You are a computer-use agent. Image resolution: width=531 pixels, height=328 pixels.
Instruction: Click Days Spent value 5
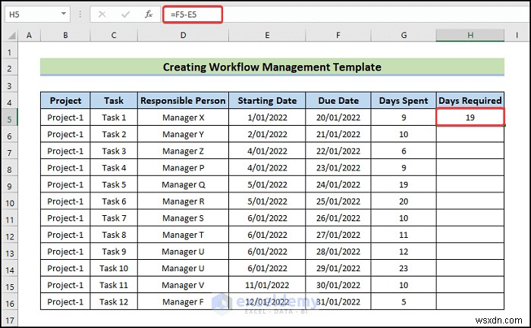(x=404, y=301)
